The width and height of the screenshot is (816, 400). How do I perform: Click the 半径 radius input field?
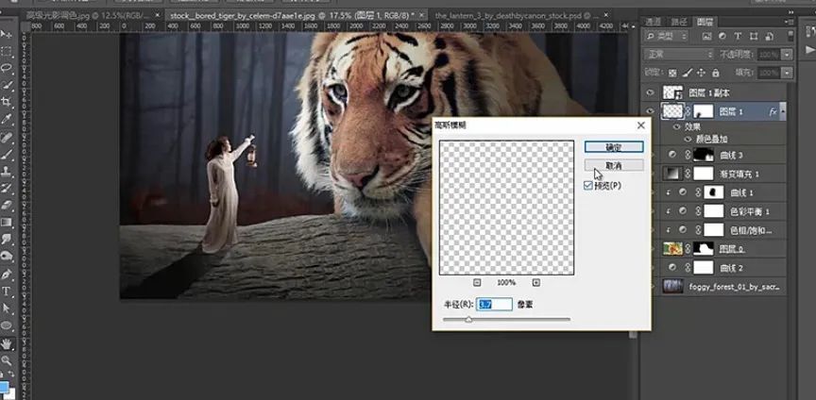pyautogui.click(x=495, y=304)
